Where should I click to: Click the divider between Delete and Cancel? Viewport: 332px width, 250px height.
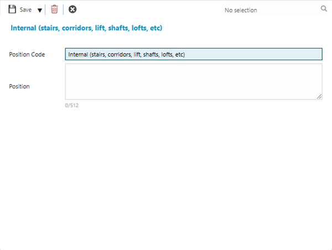(63, 9)
